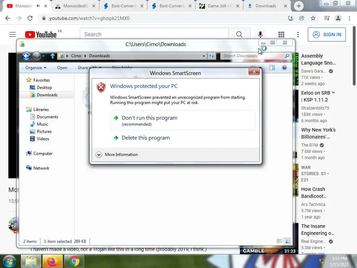Image resolution: width=357 pixels, height=268 pixels.
Task: Select Downloads in Explorer navigation pane
Action: point(47,95)
